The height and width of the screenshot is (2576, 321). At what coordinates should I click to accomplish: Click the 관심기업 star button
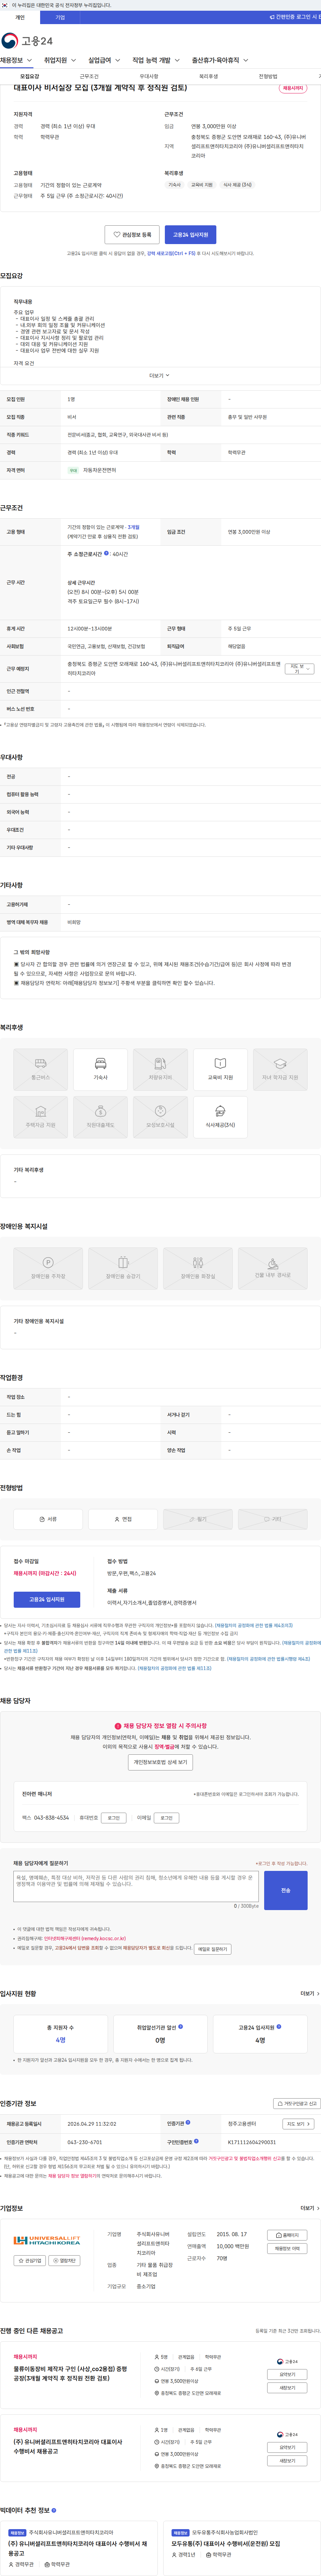tap(30, 2260)
